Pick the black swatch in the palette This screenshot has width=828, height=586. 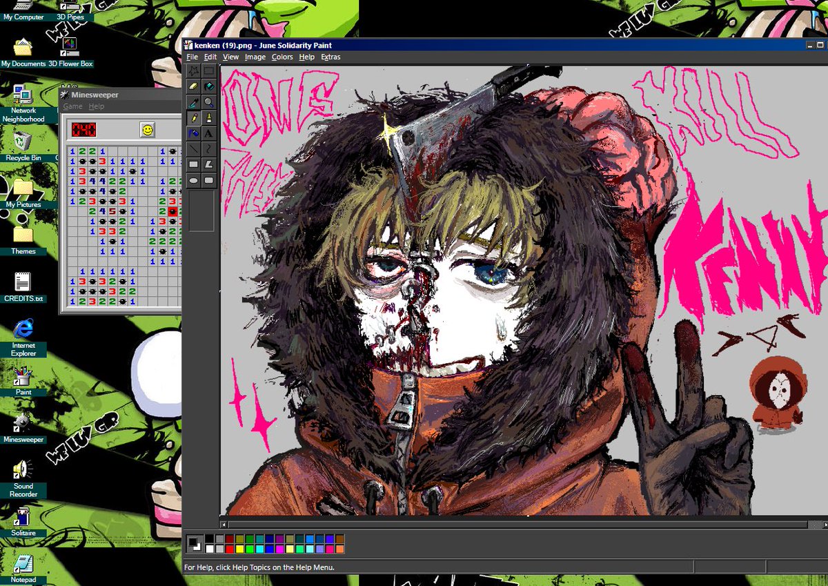(210, 538)
